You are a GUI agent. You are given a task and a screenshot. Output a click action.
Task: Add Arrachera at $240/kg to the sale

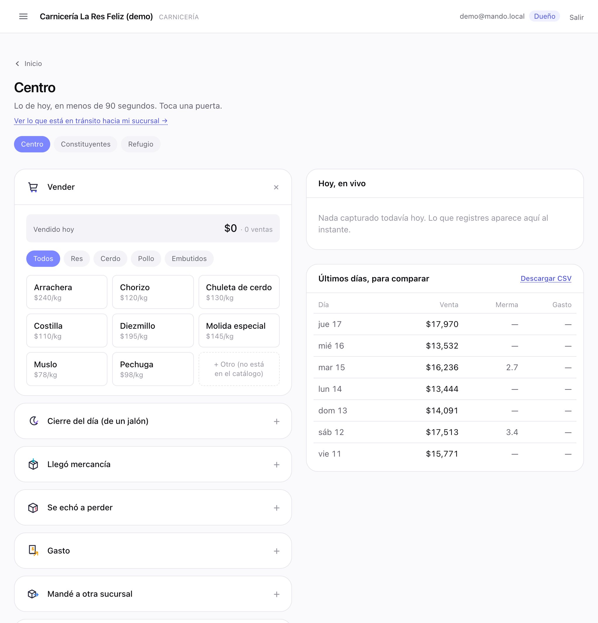tap(67, 292)
